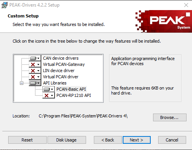This screenshot has width=192, height=150.
Task: Close the setup window
Action: click(186, 5)
